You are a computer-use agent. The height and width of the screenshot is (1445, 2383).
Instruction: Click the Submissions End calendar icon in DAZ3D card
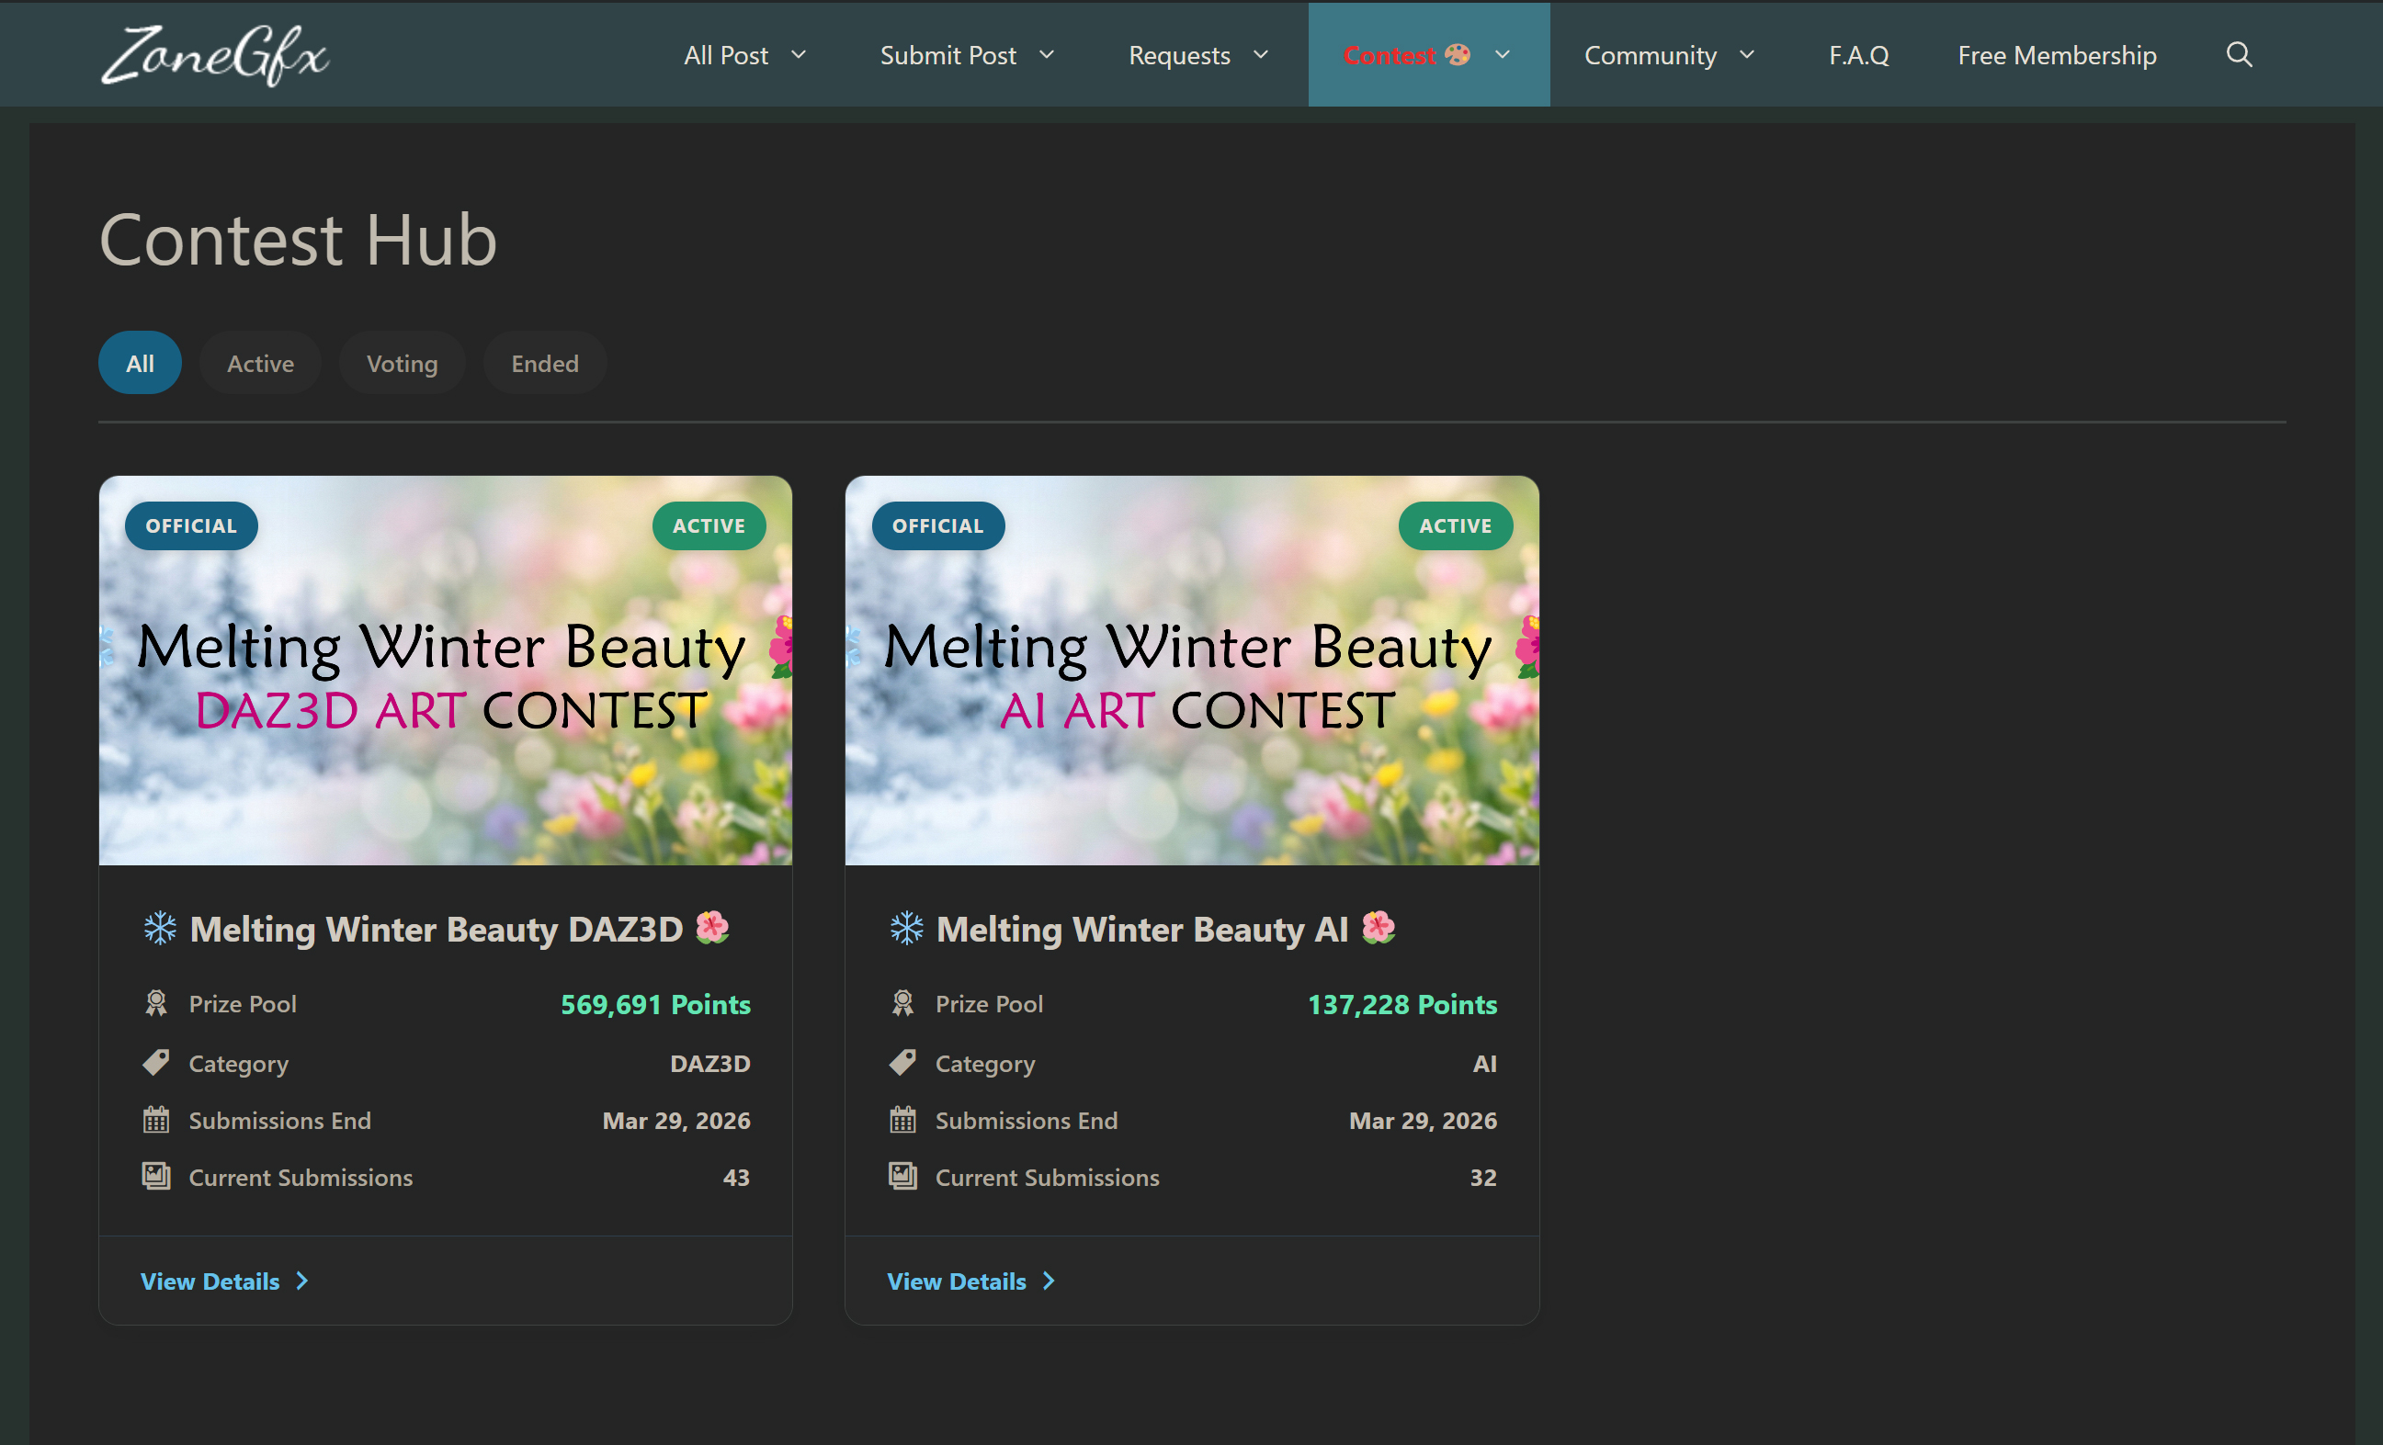(155, 1119)
